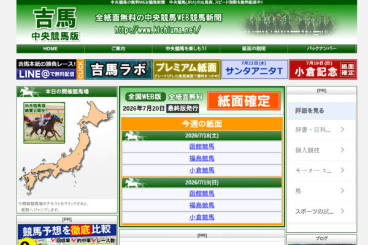The image size is (368, 245).
Task: Open the サンタアニタT 7月22日 banner
Action: tap(255, 70)
